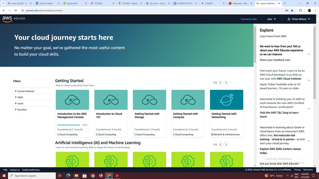Open Cookie preferences in the footer
The image size is (319, 179).
click(x=31, y=170)
